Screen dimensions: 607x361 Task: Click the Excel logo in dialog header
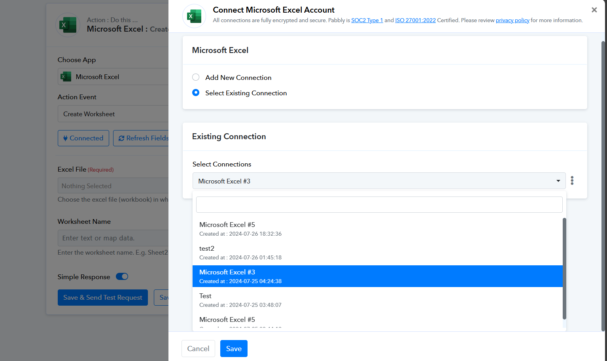click(194, 16)
